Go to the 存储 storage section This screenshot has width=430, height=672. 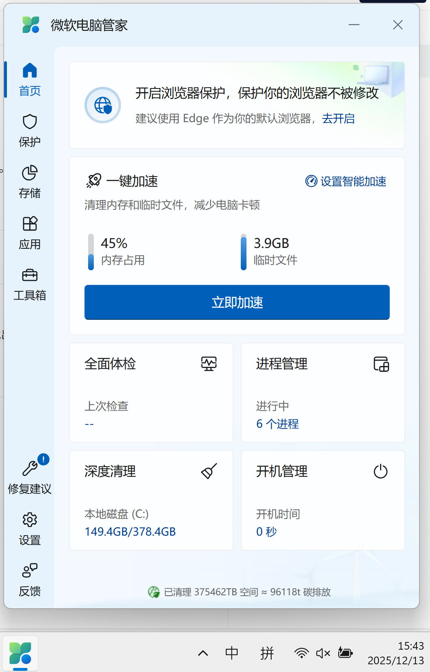click(30, 182)
